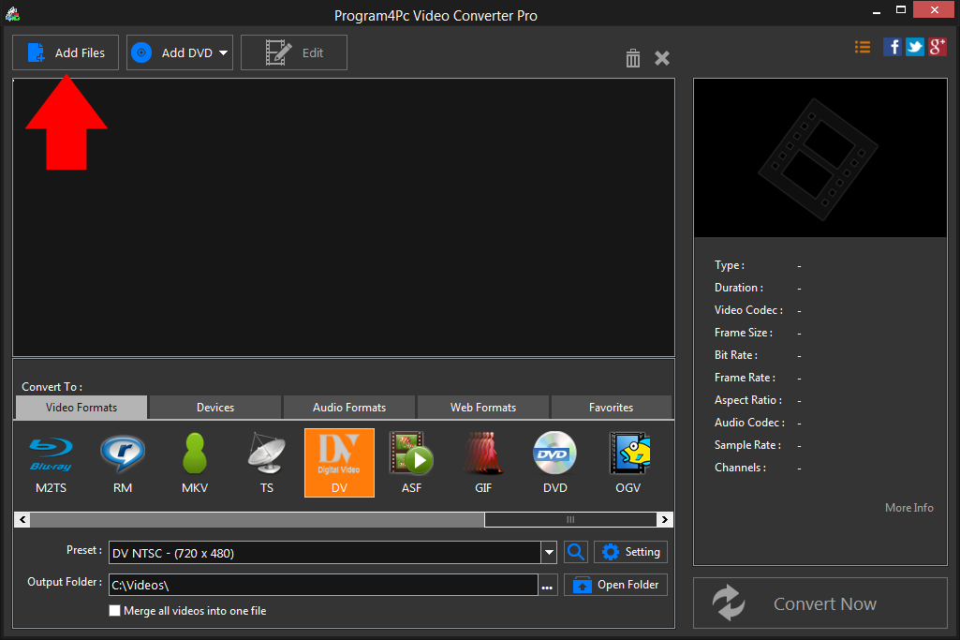Choose the OGV format icon
The image size is (960, 640).
point(628,461)
